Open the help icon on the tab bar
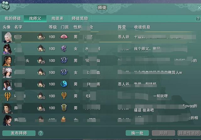The image size is (201, 140). click(x=198, y=19)
